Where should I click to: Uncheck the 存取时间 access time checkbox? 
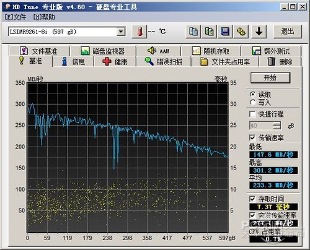coord(252,199)
